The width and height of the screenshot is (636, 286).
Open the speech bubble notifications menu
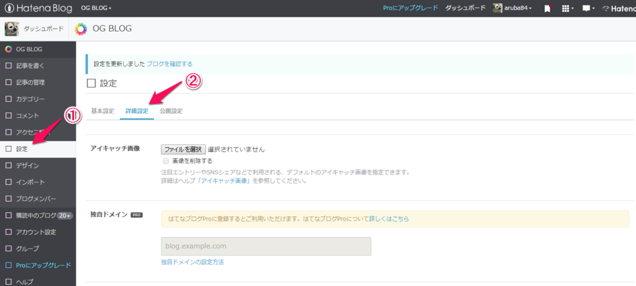pyautogui.click(x=588, y=8)
